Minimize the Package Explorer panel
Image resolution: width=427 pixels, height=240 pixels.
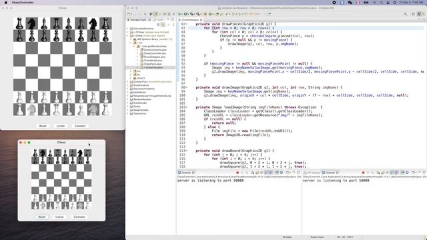[x=168, y=19]
